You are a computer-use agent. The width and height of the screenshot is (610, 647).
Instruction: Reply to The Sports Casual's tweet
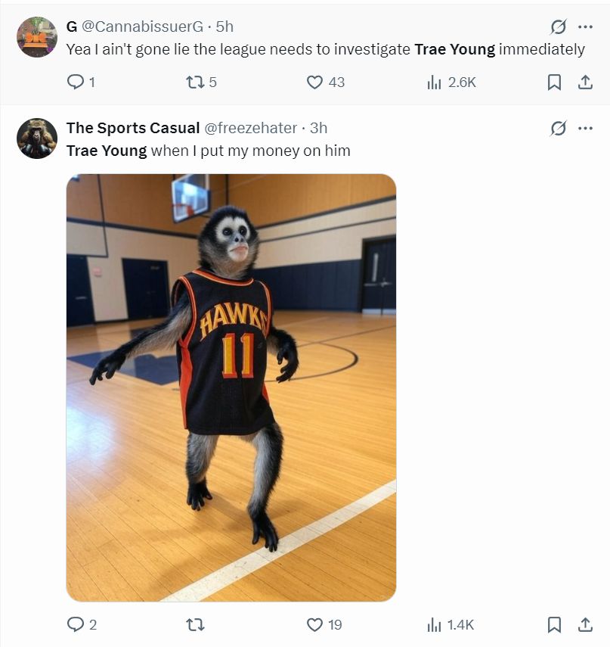tap(76, 624)
